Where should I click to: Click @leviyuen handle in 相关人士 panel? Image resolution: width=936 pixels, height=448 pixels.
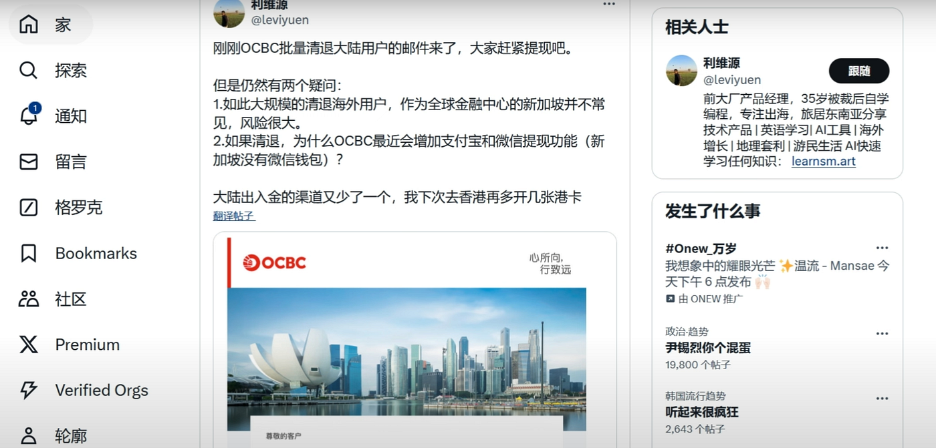pyautogui.click(x=732, y=79)
